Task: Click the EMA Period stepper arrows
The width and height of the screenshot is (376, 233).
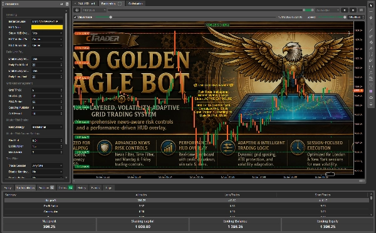Action: pos(61,102)
